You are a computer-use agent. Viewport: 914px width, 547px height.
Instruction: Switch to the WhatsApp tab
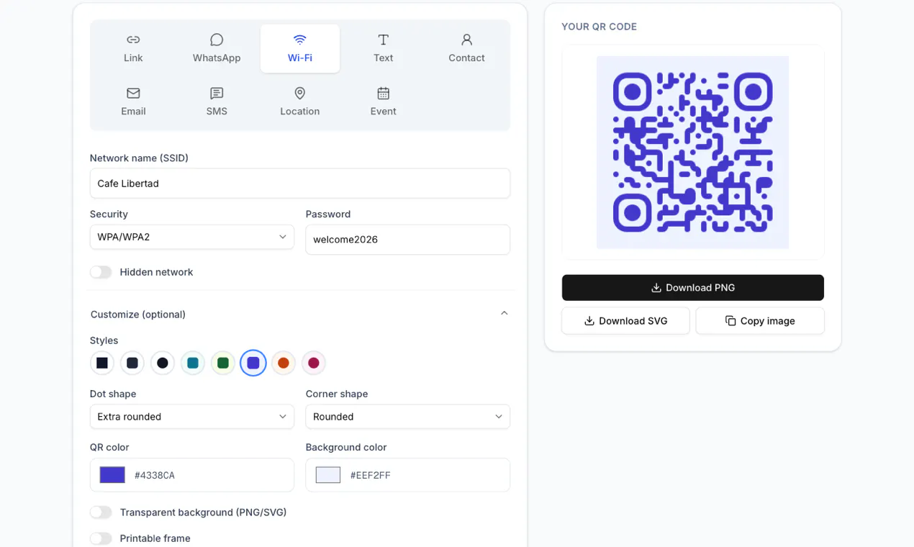[217, 48]
